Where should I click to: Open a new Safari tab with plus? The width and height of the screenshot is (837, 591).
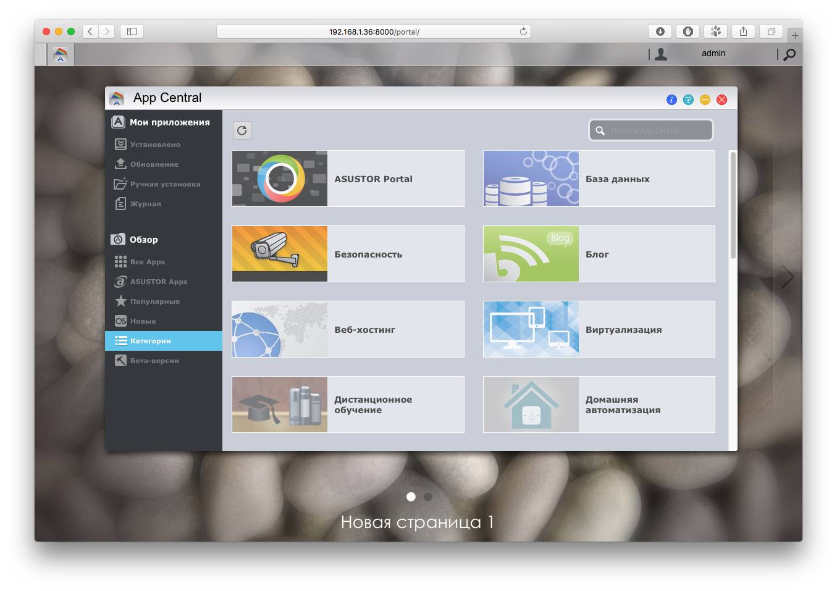795,36
